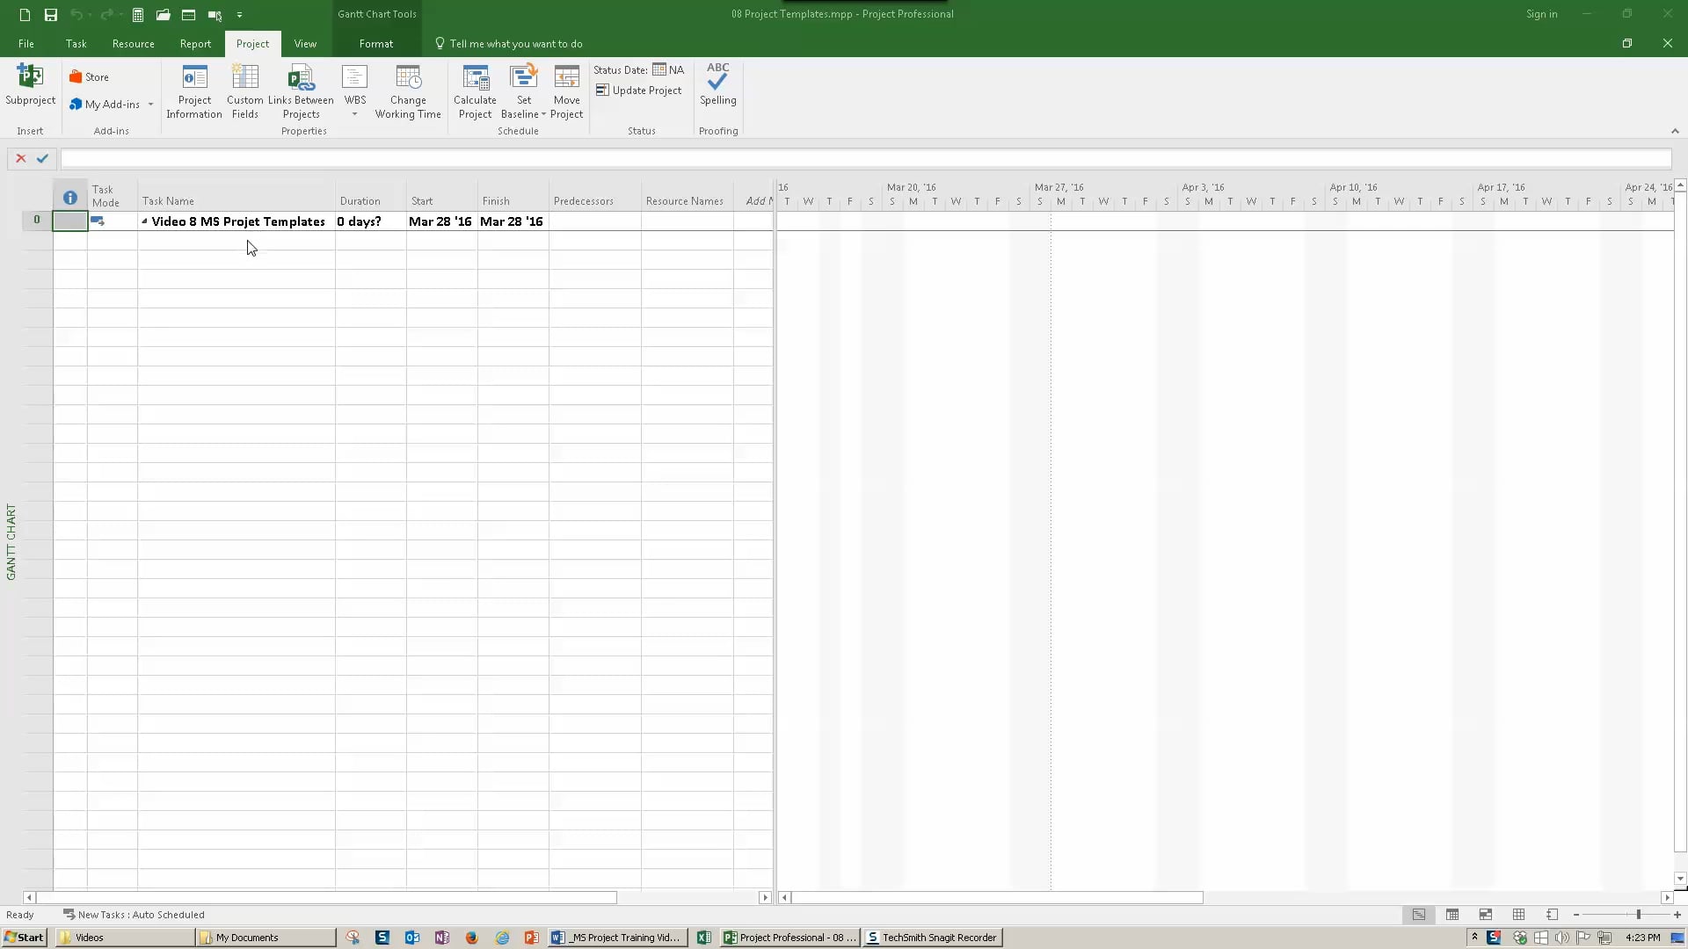1688x949 pixels.
Task: Click the formula entry bar
Action: (865, 159)
